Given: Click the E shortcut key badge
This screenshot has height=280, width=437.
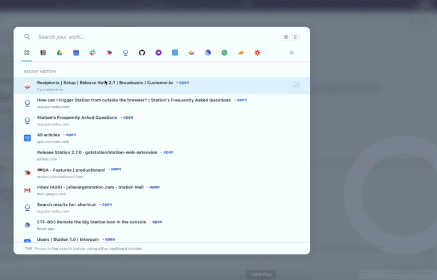Looking at the screenshot, I should (x=295, y=37).
